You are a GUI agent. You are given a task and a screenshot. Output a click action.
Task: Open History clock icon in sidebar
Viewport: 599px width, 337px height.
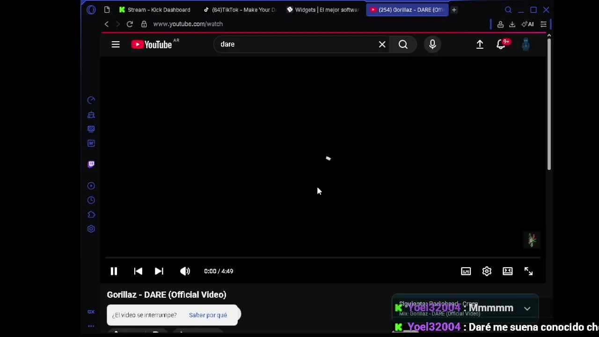pyautogui.click(x=91, y=200)
